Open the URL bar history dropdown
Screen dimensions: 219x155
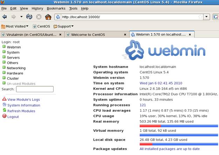[206, 17]
